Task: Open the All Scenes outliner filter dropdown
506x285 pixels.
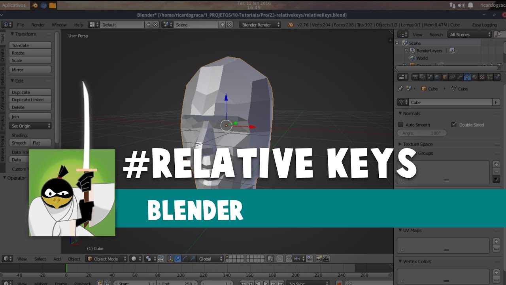Action: tap(470, 34)
